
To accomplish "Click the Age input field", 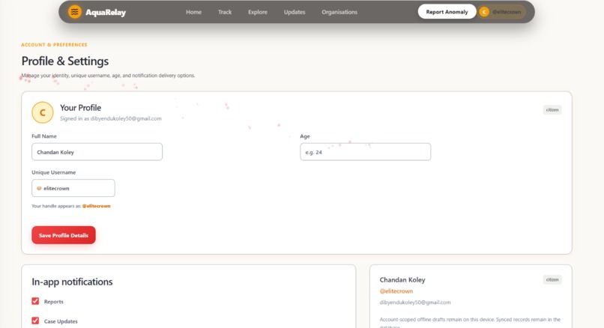I will click(365, 152).
